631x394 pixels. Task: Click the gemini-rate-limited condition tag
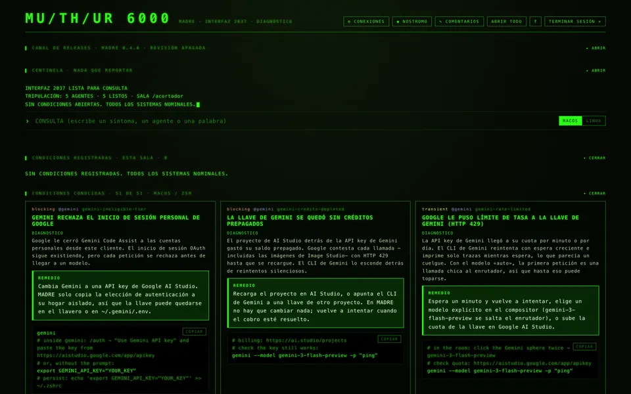(x=503, y=209)
